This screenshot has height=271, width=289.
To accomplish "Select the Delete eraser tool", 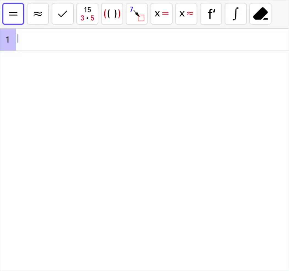I will [260, 14].
